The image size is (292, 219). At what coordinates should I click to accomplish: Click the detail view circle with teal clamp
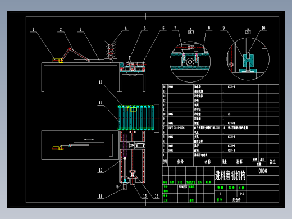248,59
